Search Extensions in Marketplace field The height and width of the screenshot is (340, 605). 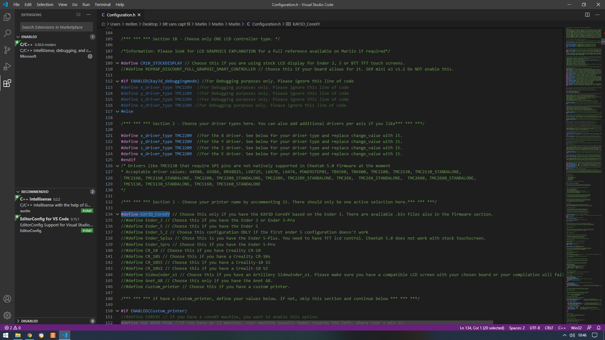click(x=57, y=27)
